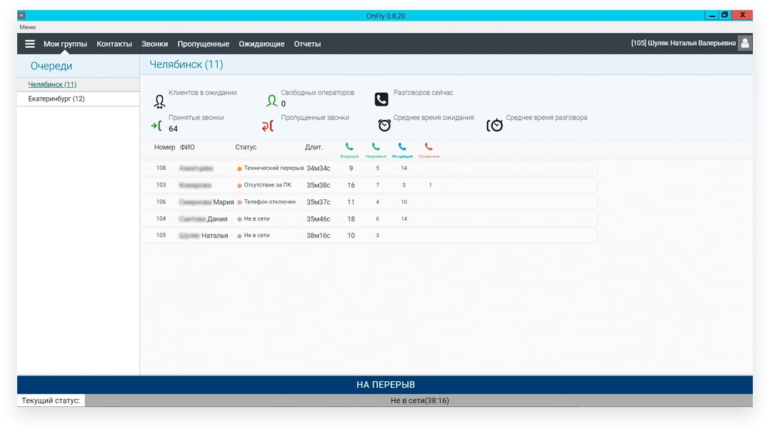Open the hamburger menu in the navigation bar

30,44
